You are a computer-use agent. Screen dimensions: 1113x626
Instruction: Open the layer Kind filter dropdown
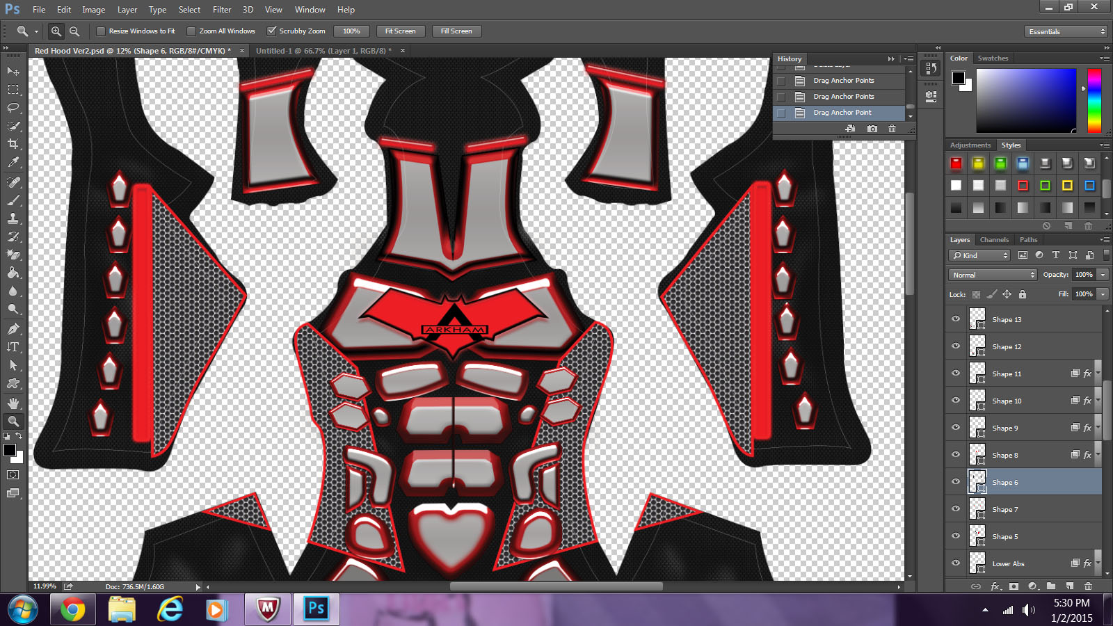pyautogui.click(x=979, y=255)
